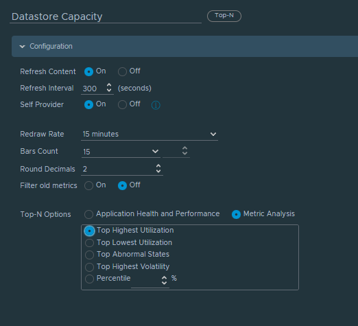The width and height of the screenshot is (358, 326).
Task: Enable Filter old metrics On option
Action: [x=88, y=185]
